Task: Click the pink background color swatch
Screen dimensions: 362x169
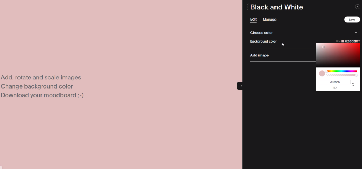Action: pos(342,41)
